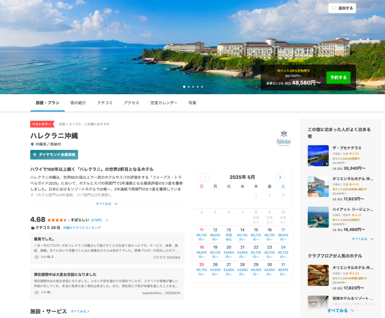Screen dimensions: 385x318
Task: Pick May 29 priced 48,580円
Action: point(256,269)
